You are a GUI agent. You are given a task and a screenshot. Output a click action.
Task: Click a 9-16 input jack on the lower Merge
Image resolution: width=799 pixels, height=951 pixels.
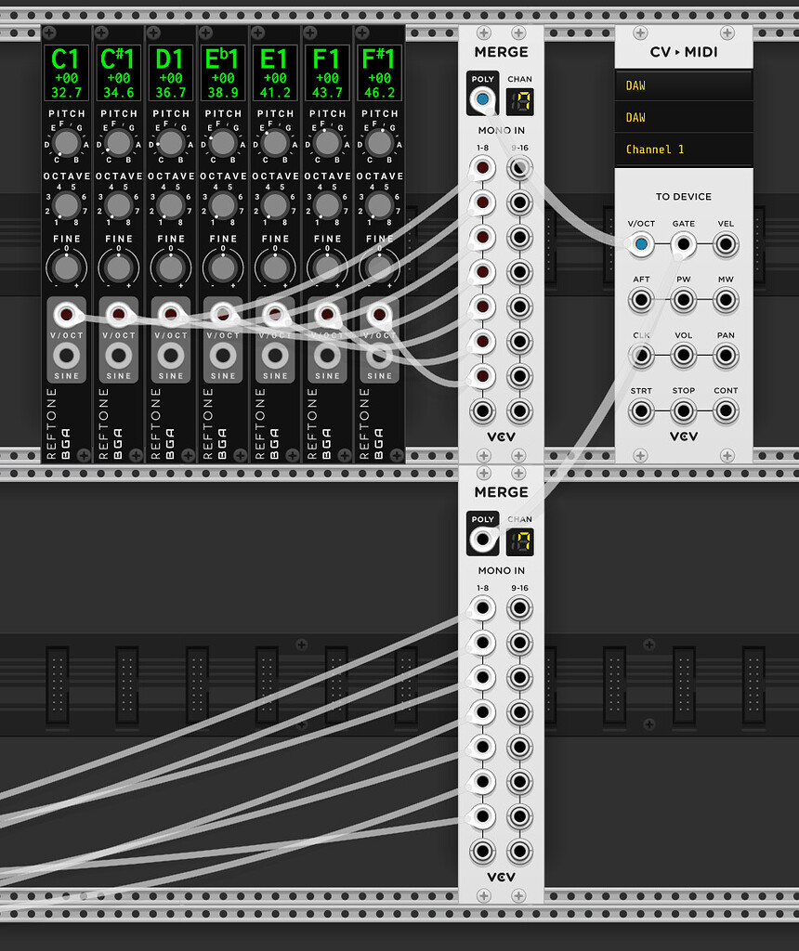tap(519, 608)
